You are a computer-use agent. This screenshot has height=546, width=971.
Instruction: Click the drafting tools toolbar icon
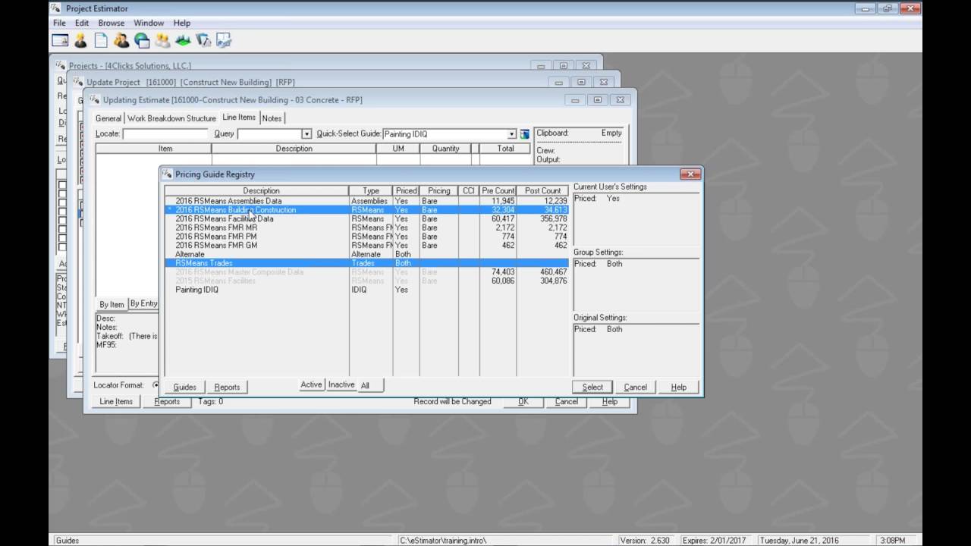tap(203, 40)
